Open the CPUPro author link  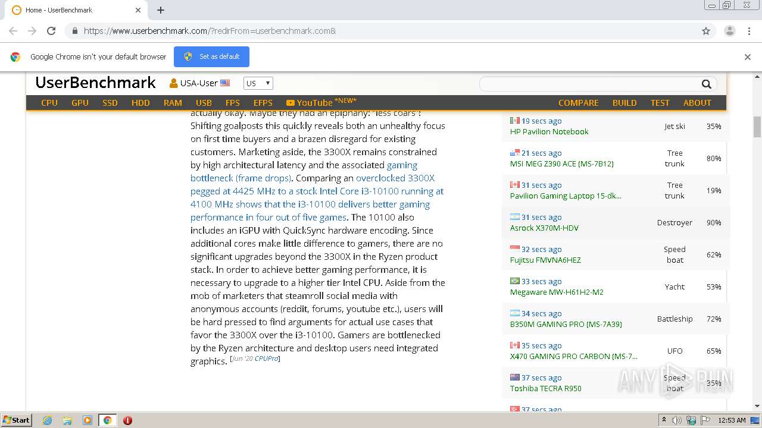click(x=266, y=358)
